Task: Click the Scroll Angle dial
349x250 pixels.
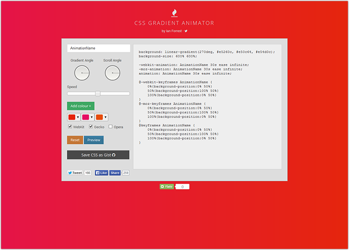Action: click(x=112, y=73)
